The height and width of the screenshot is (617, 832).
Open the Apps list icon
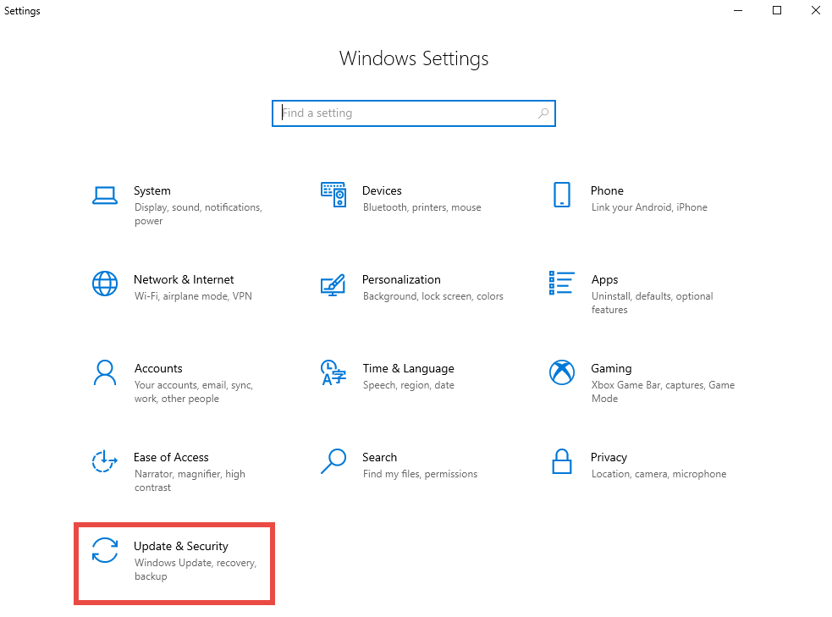561,283
